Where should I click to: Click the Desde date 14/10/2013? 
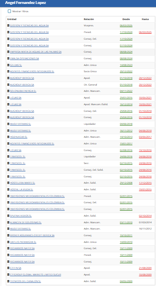[126, 137]
